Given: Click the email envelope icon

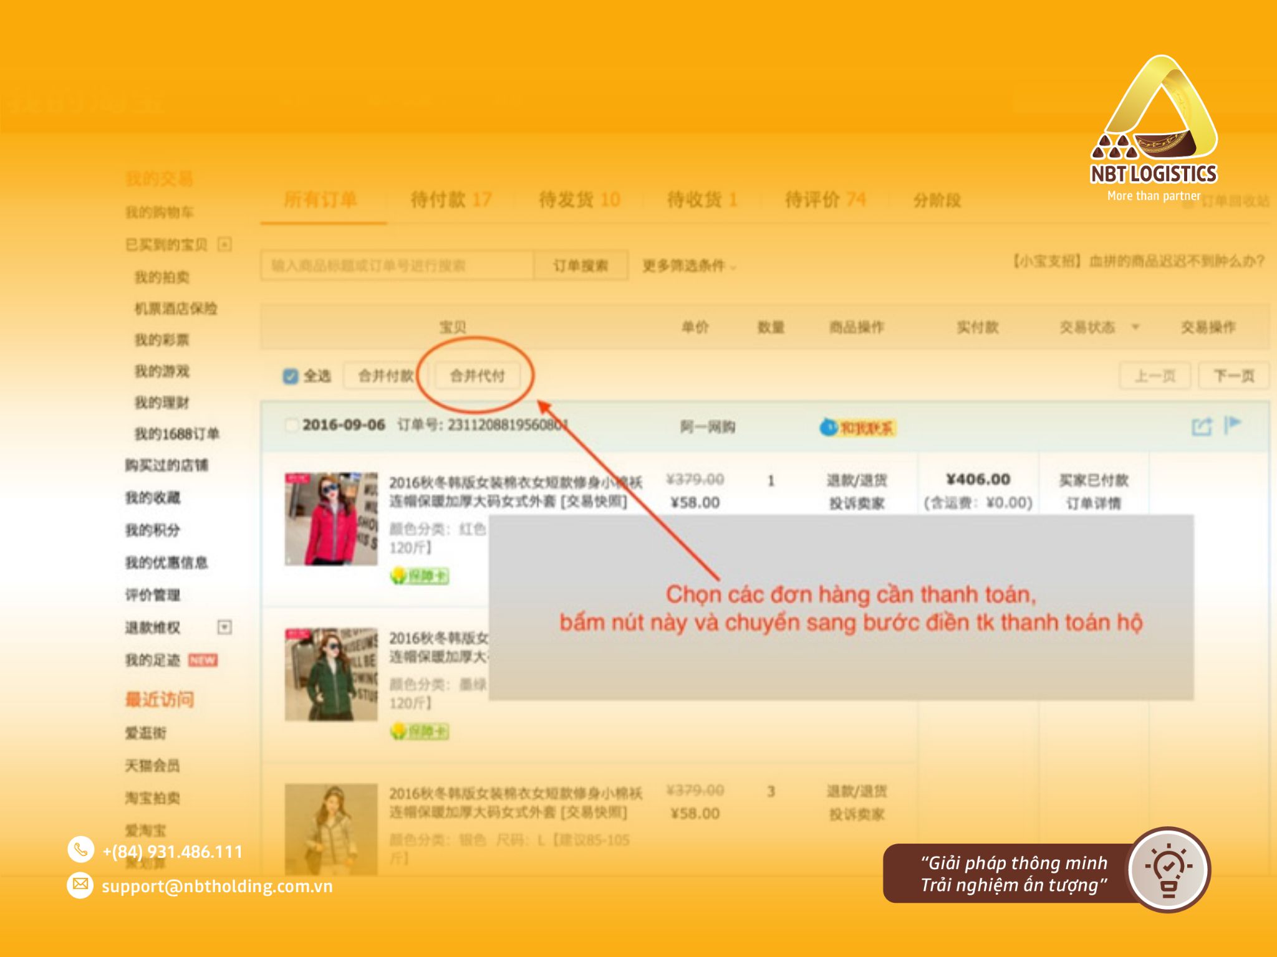Looking at the screenshot, I should (x=80, y=885).
